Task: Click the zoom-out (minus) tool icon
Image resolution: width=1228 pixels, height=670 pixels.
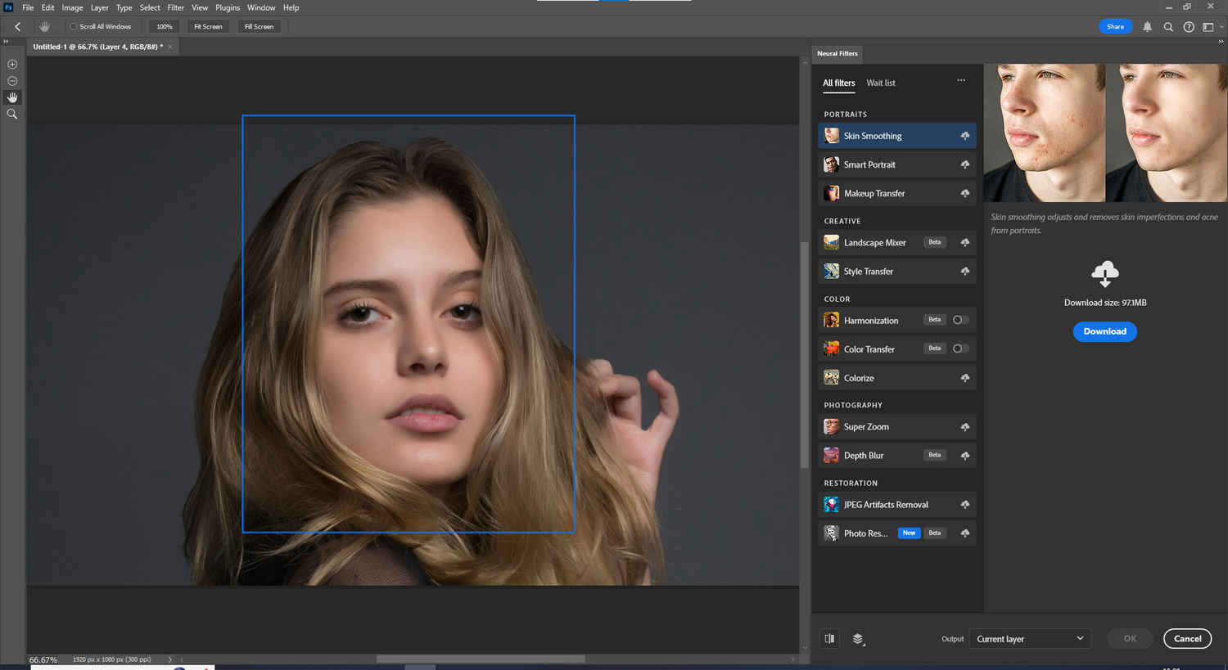Action: tap(12, 81)
